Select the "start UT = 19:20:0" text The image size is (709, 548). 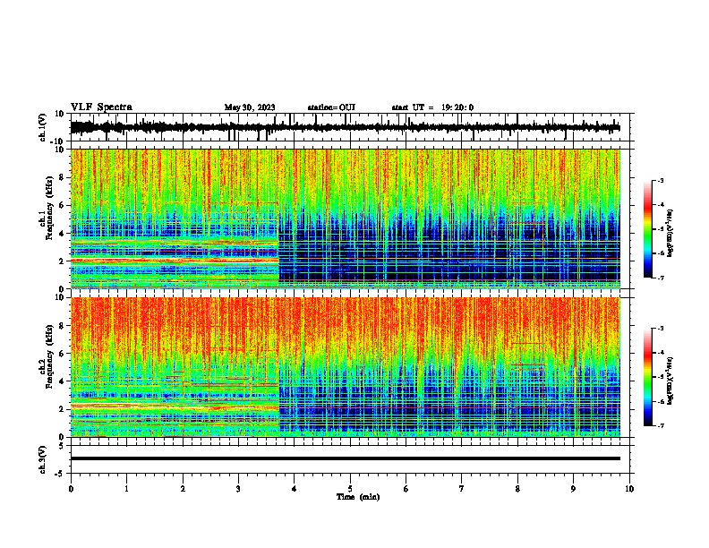[432, 107]
